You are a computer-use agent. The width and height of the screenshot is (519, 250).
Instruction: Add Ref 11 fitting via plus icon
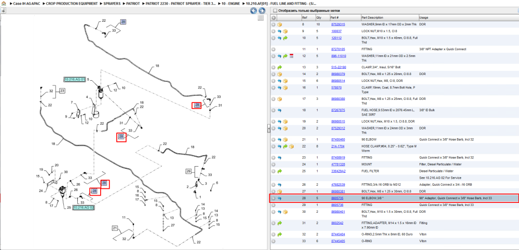274,49
